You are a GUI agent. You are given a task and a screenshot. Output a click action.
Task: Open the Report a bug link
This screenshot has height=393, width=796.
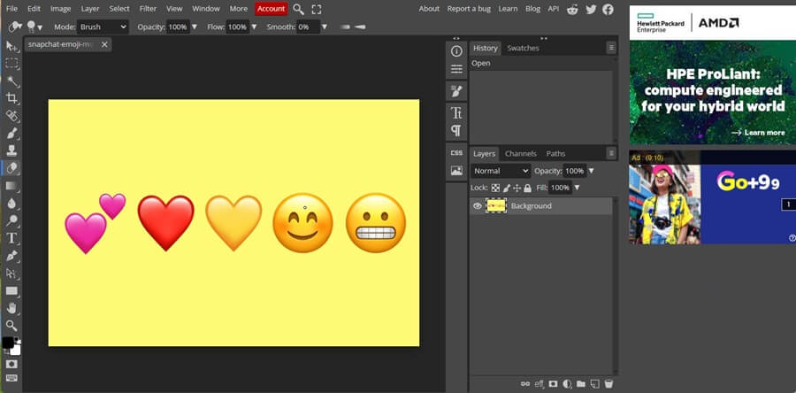click(x=467, y=9)
